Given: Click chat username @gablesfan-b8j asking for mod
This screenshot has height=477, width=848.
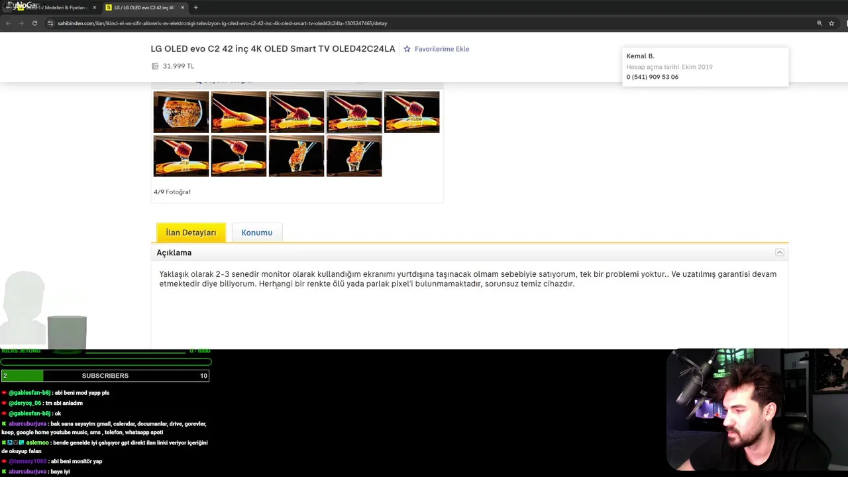Looking at the screenshot, I should click(x=29, y=393).
